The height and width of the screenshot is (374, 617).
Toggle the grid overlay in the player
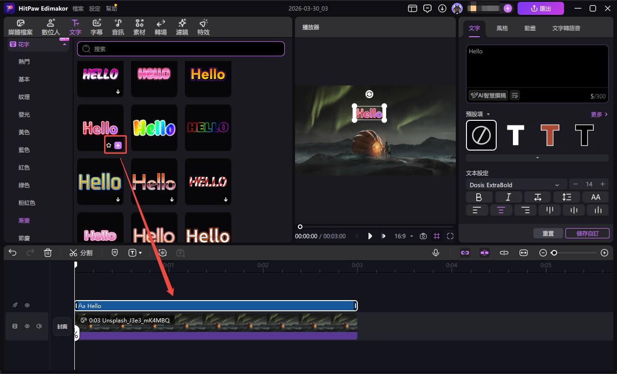pos(437,236)
